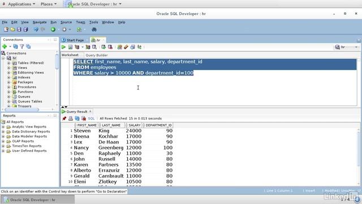
Task: Open the Navigate menu
Action: pyautogui.click(x=40, y=22)
